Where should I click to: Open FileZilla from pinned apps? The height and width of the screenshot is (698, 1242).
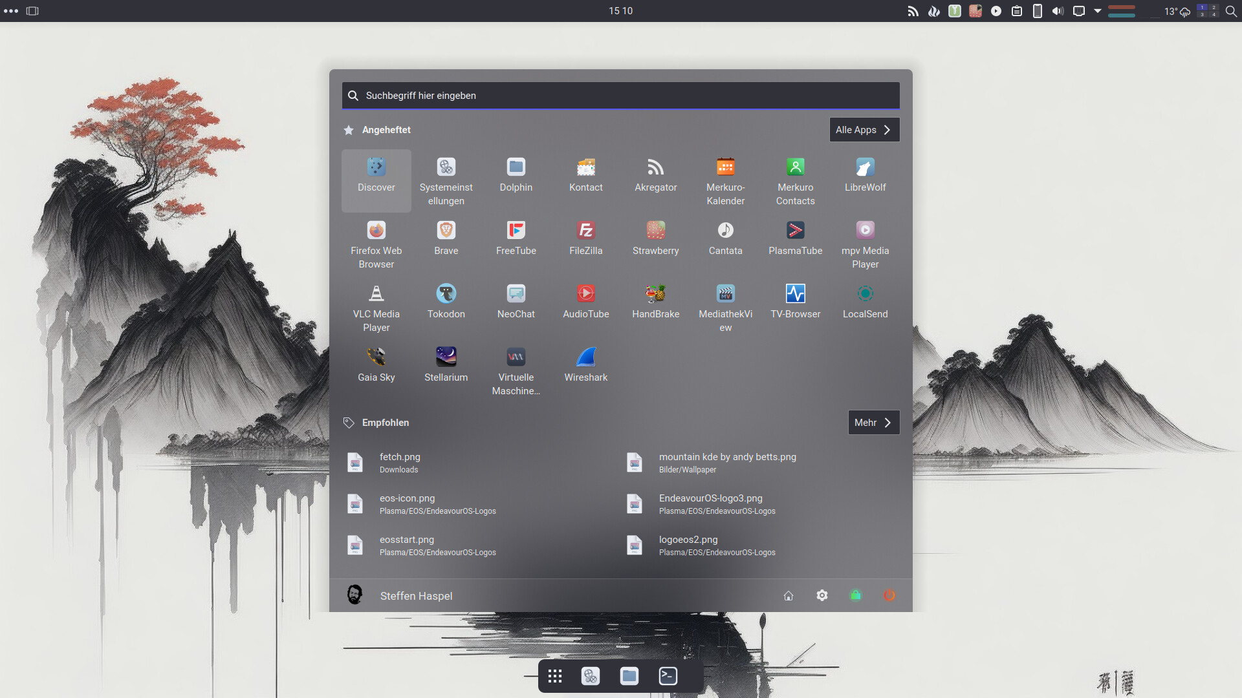point(585,238)
